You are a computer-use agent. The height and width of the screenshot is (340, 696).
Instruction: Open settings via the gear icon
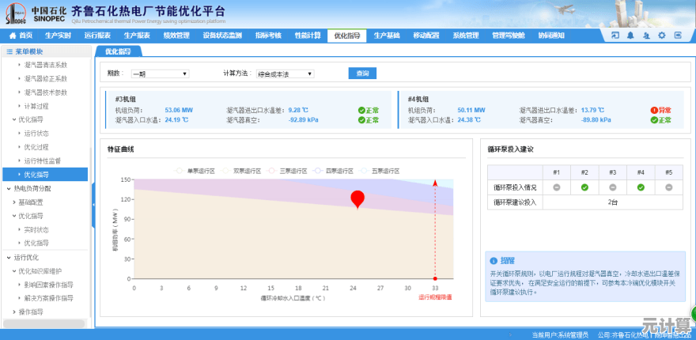click(x=662, y=36)
